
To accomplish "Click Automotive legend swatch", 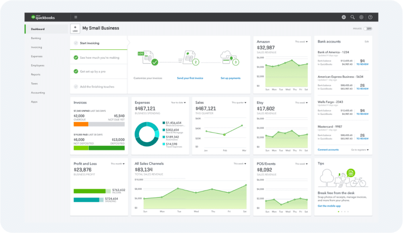I will (164, 137).
